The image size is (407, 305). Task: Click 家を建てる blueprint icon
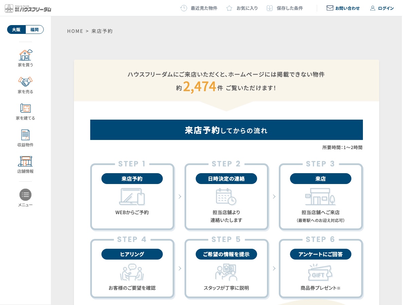(x=25, y=108)
